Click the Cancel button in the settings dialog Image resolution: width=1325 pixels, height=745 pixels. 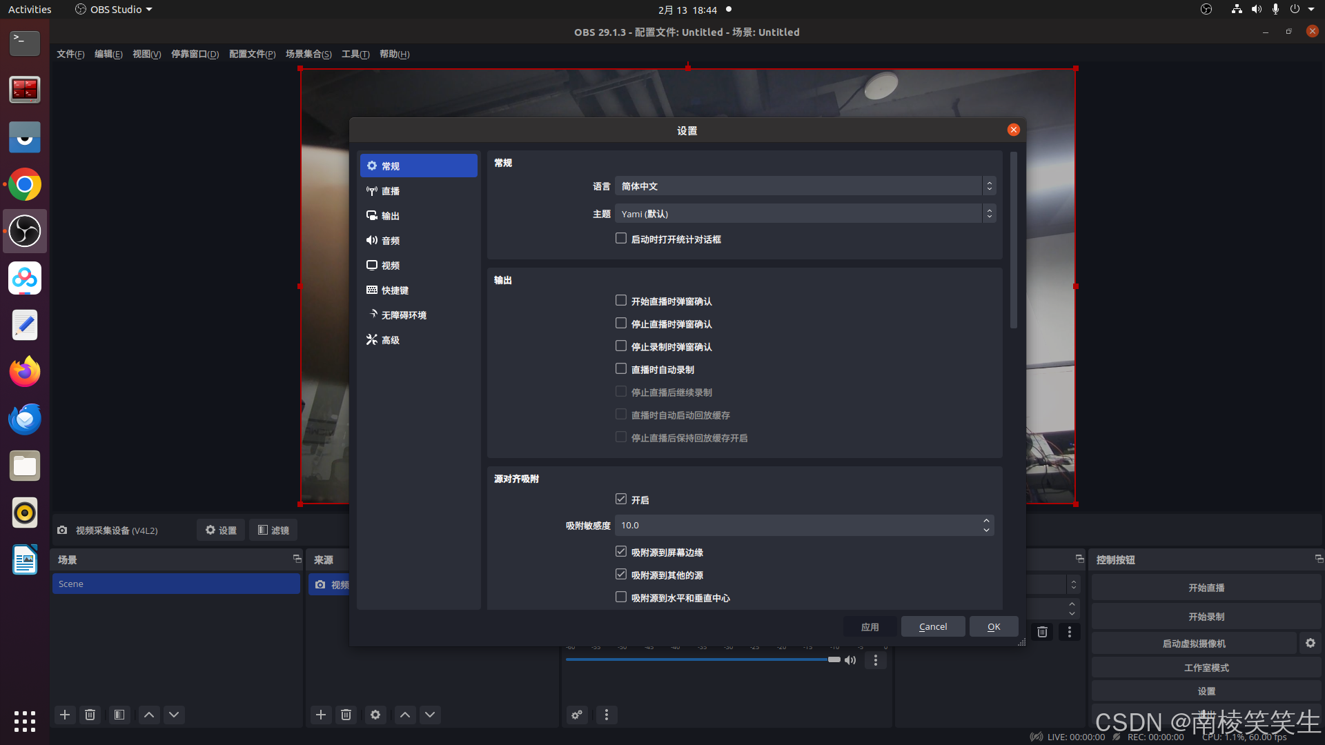click(932, 626)
